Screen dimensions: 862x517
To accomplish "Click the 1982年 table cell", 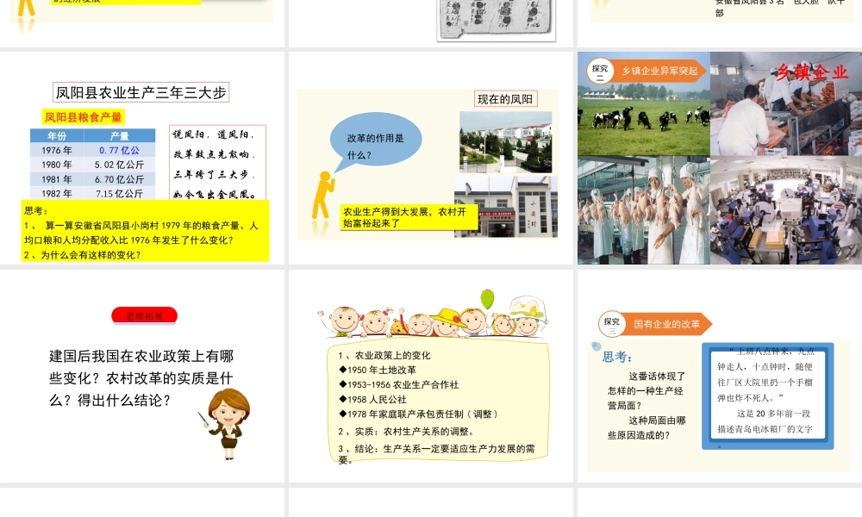I will (x=57, y=193).
